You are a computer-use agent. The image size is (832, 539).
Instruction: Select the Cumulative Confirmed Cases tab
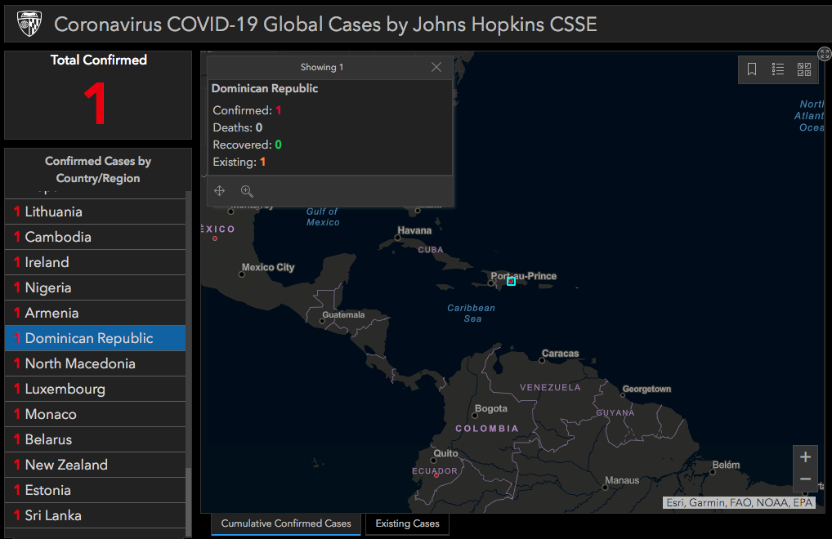click(286, 523)
